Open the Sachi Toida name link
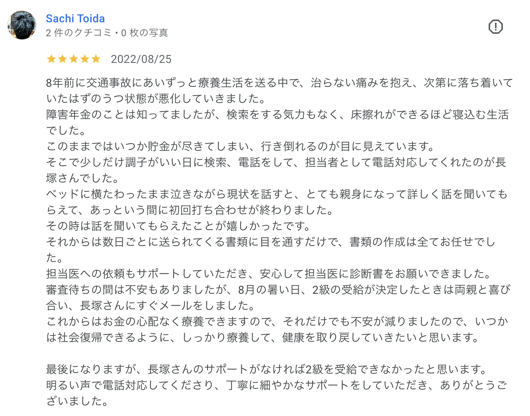This screenshot has width=530, height=416. pos(75,18)
